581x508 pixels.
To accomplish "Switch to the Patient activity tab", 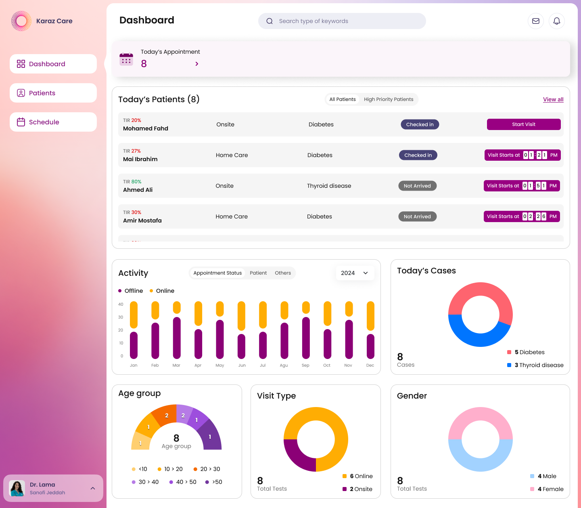I will pyautogui.click(x=258, y=273).
